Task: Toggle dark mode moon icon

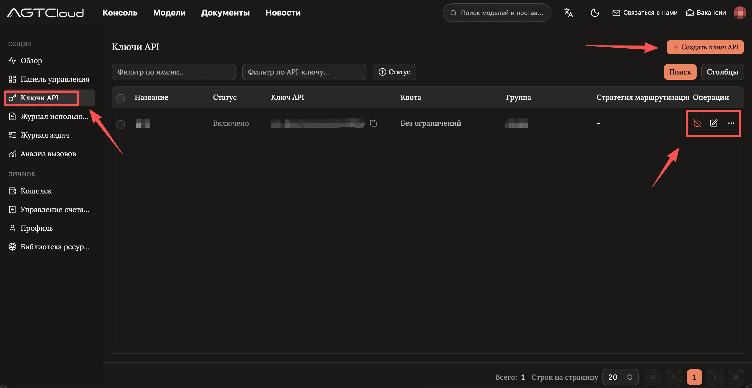Action: (x=595, y=13)
